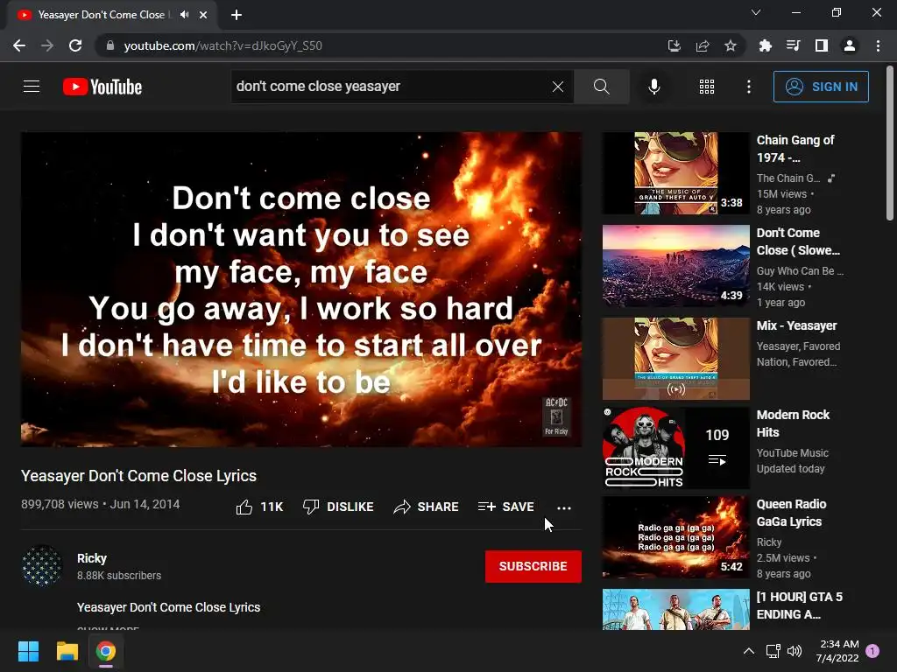Open Don't Come Close Slowed thumbnail
This screenshot has height=672, width=897.
click(x=675, y=266)
